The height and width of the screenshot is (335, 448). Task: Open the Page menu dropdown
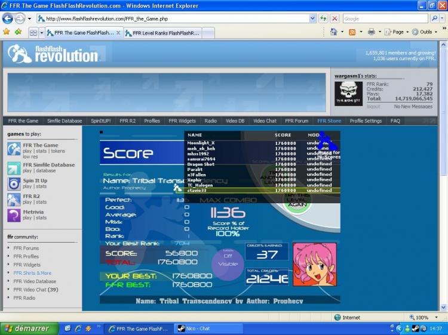(x=397, y=32)
